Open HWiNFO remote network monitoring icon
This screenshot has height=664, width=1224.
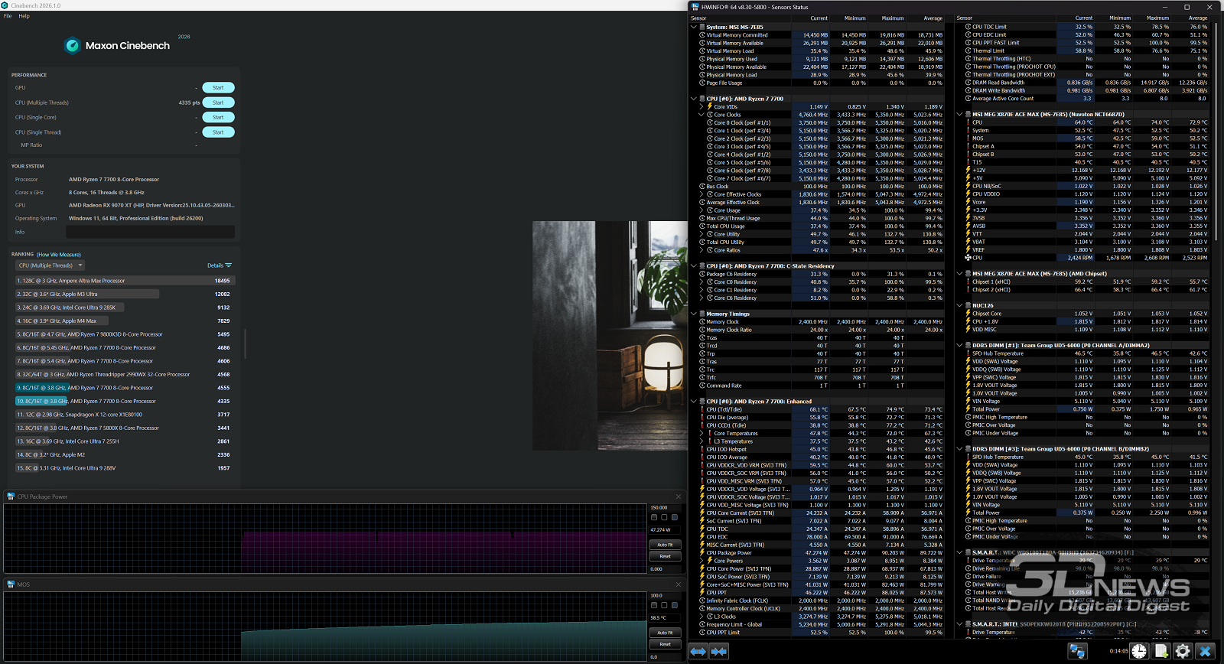(x=1078, y=651)
